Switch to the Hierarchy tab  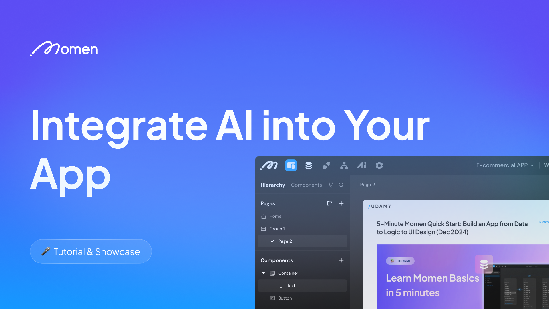[x=272, y=185]
